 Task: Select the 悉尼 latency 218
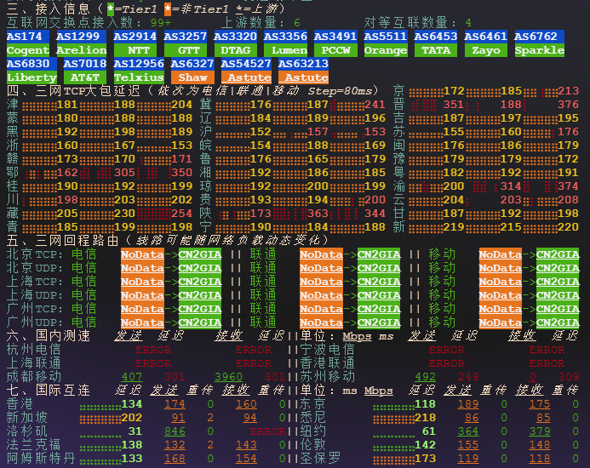click(x=425, y=418)
